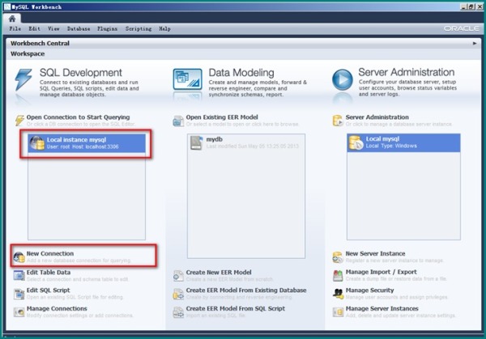Open Create EER Model From Existing Database
486x339 pixels.
246,290
